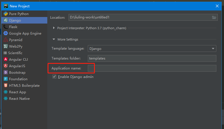Choose the Flask project type icon
This screenshot has width=224, height=129.
pyautogui.click(x=6, y=27)
